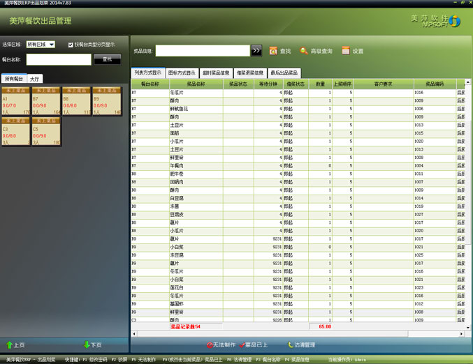
Task: Click the 菜品名称 column header
Action: (196, 84)
